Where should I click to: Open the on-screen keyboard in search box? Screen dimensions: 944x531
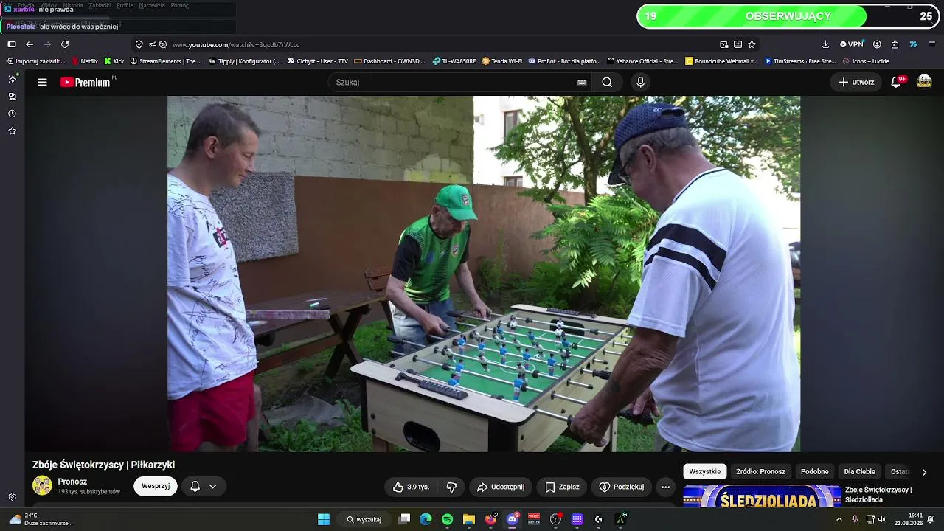point(582,82)
